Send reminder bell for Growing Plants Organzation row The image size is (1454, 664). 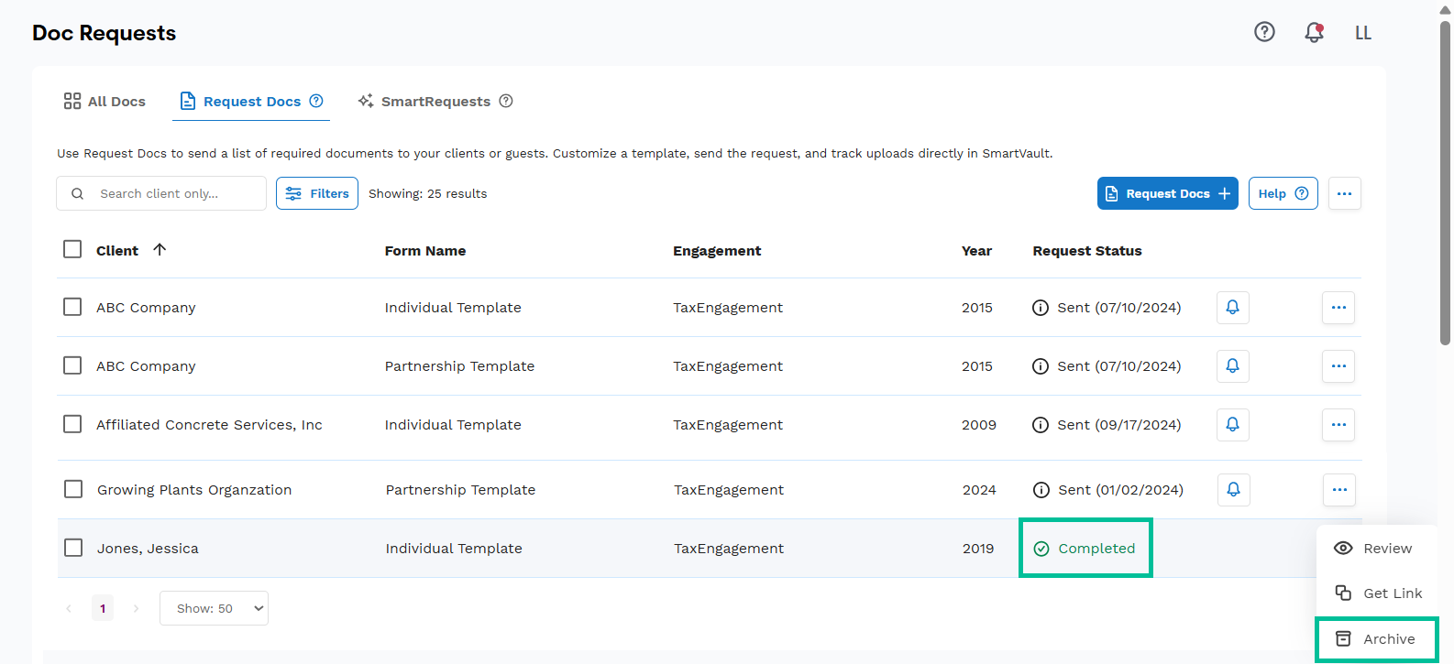1233,489
